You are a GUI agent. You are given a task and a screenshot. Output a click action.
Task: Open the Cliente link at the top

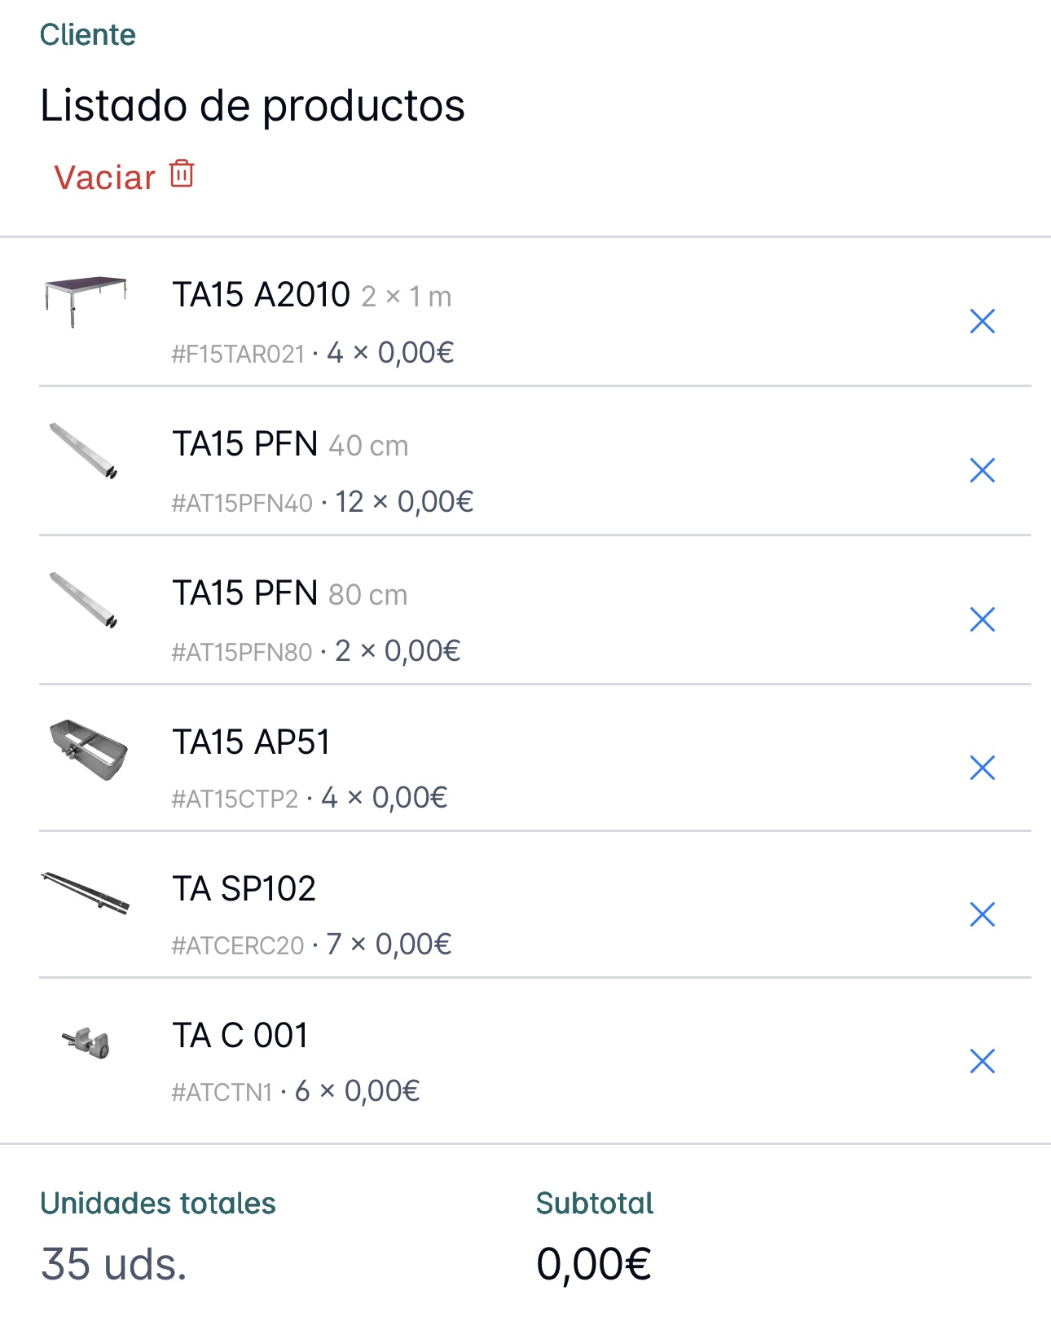coord(88,35)
